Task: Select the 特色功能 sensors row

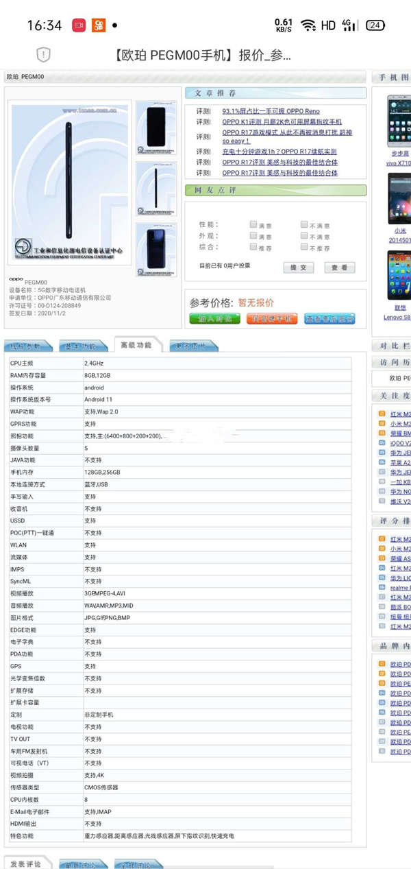Action: (180, 835)
